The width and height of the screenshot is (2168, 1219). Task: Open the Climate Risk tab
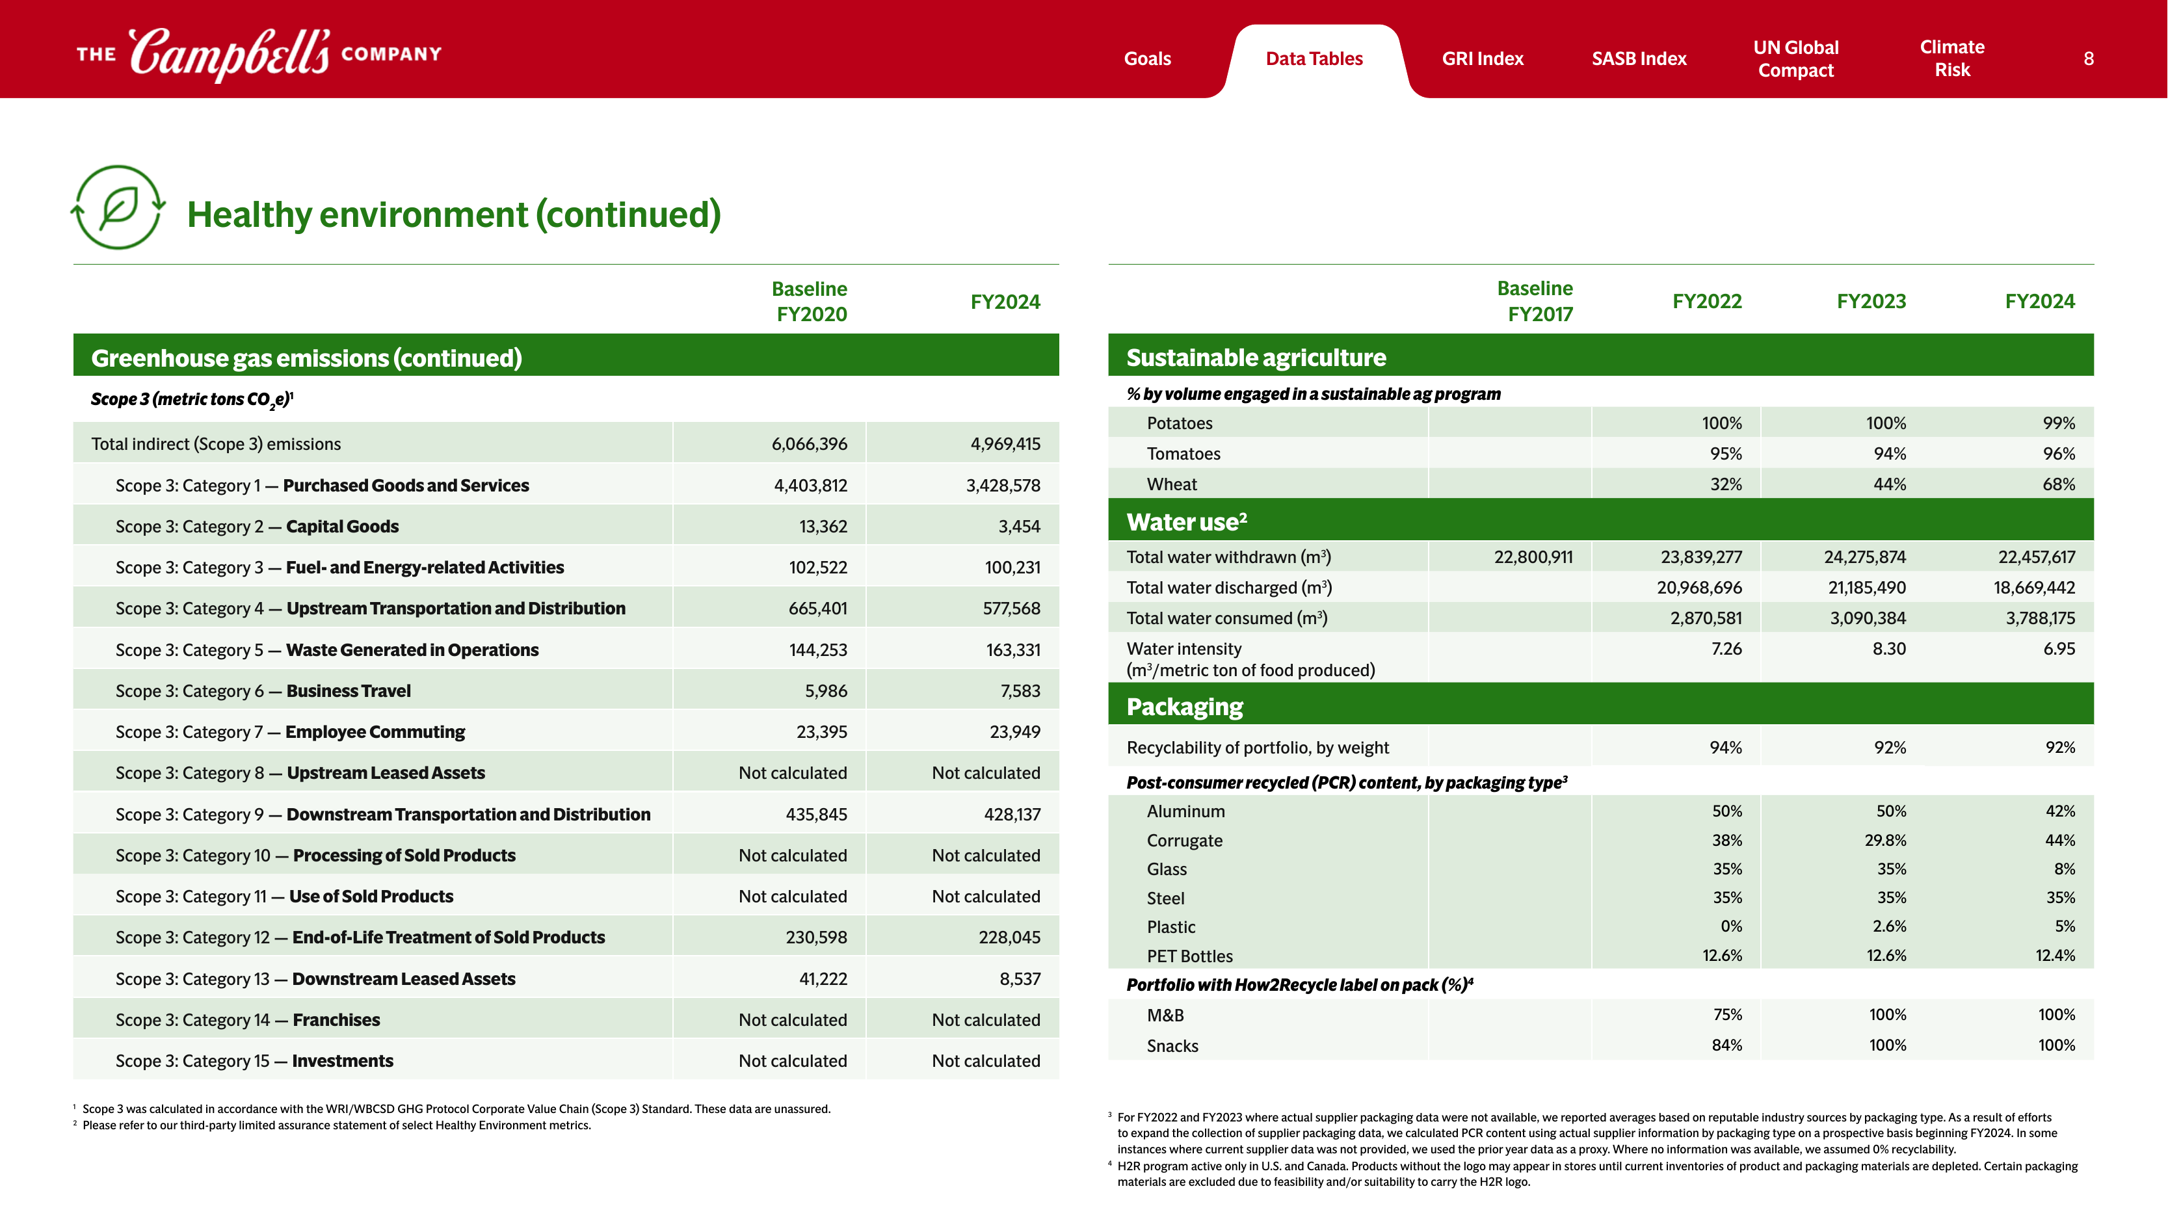point(1951,58)
